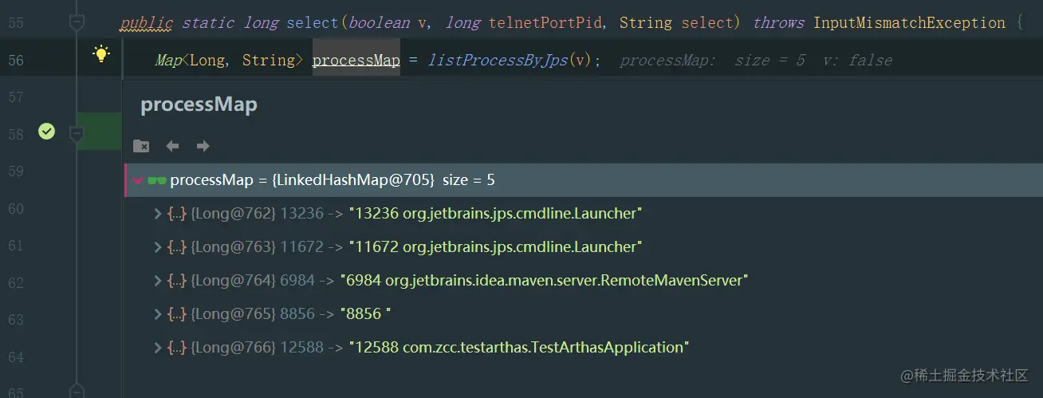The width and height of the screenshot is (1043, 398).
Task: Click gutter line number 60
Action: [16, 209]
